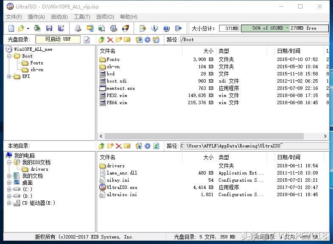Open the 工具(T) menu
The image size is (333, 244).
click(82, 17)
